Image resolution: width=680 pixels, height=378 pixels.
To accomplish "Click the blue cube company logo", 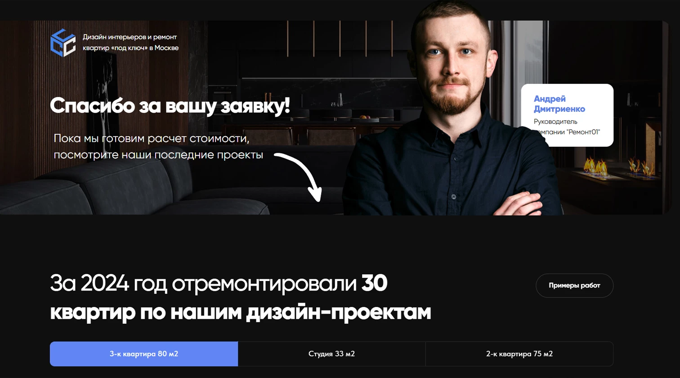I will tap(63, 43).
